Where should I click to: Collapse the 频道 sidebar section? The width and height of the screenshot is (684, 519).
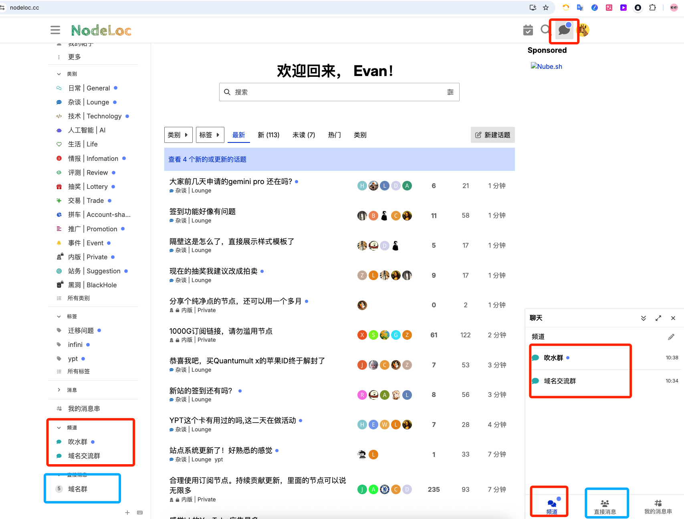59,428
